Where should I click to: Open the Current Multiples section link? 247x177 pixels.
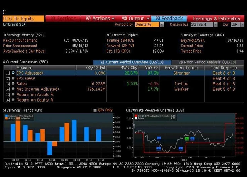tap(122, 35)
